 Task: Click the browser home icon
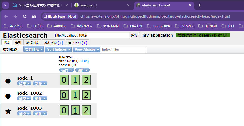point(34,16)
